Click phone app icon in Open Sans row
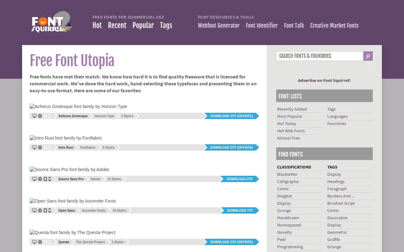The image size is (404, 252). tap(50, 210)
